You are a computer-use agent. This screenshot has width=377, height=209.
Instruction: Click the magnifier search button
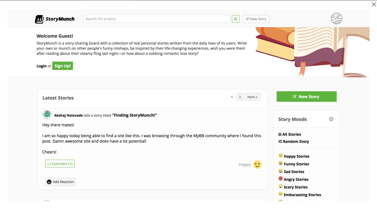click(236, 19)
